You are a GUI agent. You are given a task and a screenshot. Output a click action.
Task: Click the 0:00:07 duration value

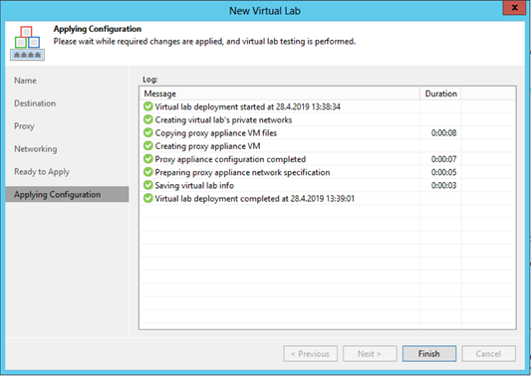(x=444, y=159)
